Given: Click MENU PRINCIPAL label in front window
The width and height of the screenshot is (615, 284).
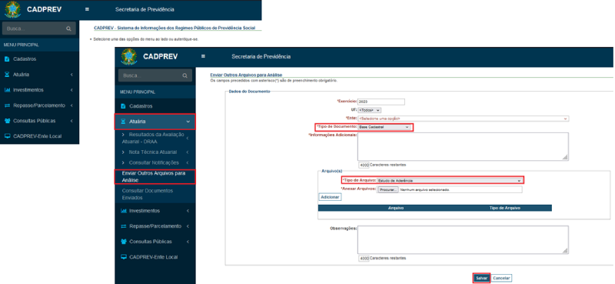Looking at the screenshot, I should [x=138, y=92].
